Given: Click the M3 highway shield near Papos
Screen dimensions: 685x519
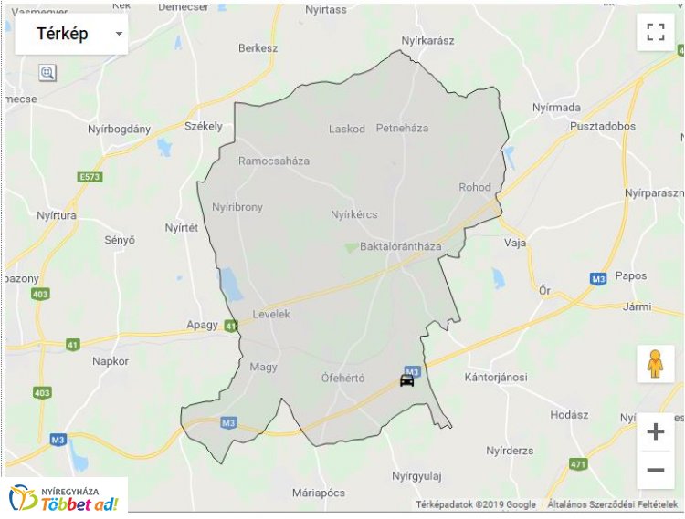Looking at the screenshot, I should (x=598, y=278).
